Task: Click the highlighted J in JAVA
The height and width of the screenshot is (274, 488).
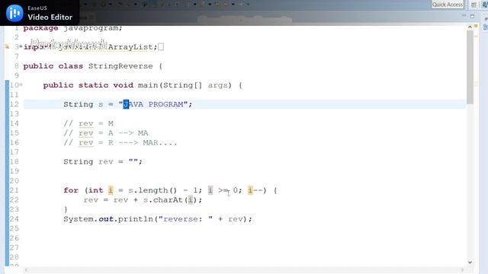Action: (126, 104)
